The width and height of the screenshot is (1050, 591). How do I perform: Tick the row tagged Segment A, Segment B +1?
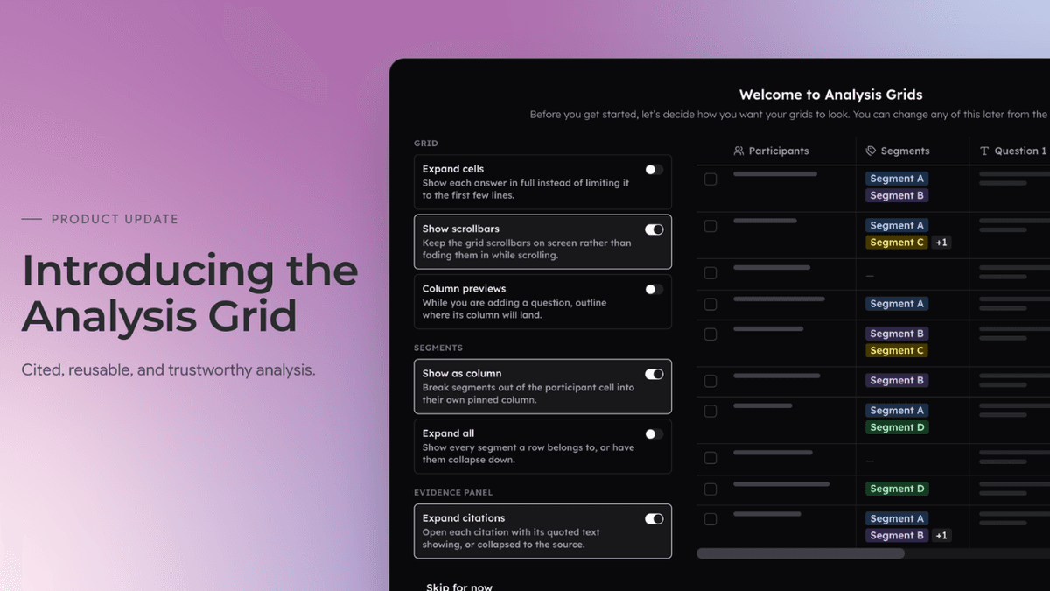pos(710,518)
